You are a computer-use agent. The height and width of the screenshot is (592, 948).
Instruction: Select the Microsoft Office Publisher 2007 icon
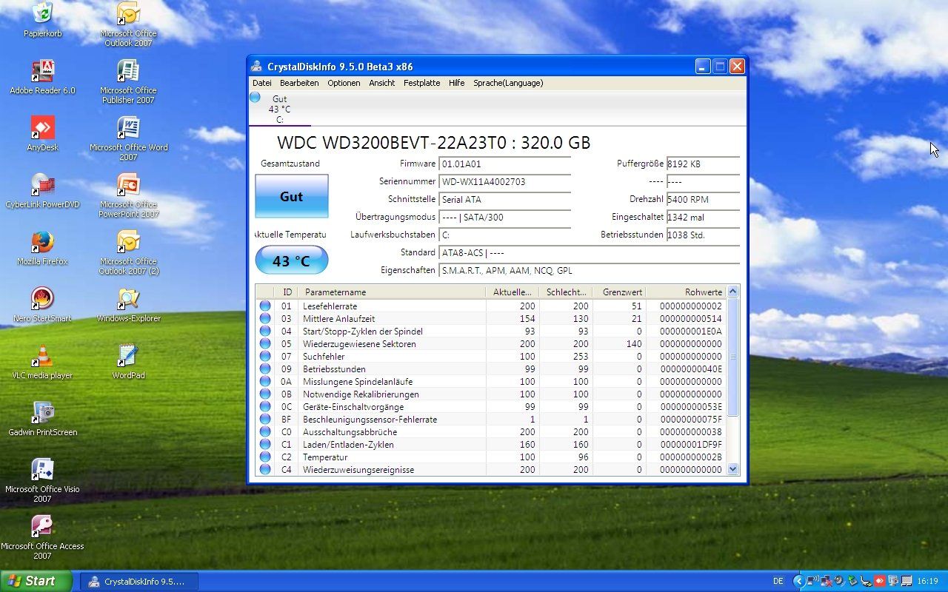128,81
